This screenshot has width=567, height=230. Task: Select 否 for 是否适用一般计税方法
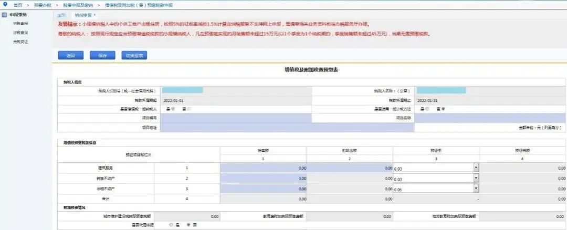click(x=443, y=109)
